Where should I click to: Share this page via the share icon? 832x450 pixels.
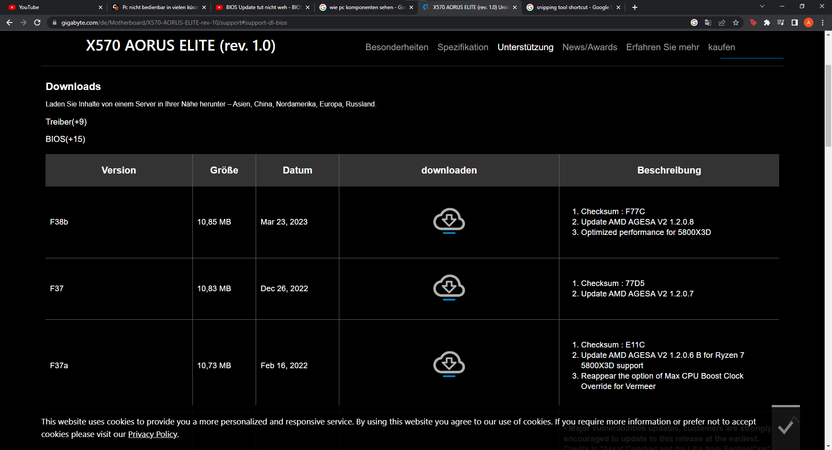pyautogui.click(x=722, y=22)
